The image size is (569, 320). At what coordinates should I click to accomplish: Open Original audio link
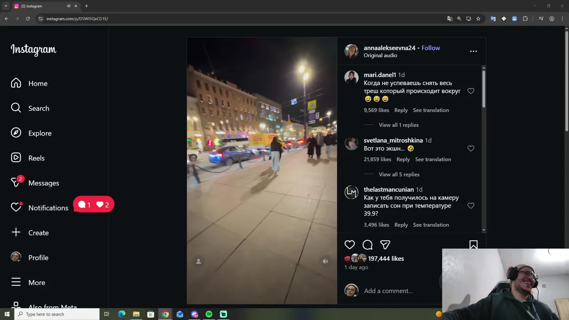coord(381,56)
